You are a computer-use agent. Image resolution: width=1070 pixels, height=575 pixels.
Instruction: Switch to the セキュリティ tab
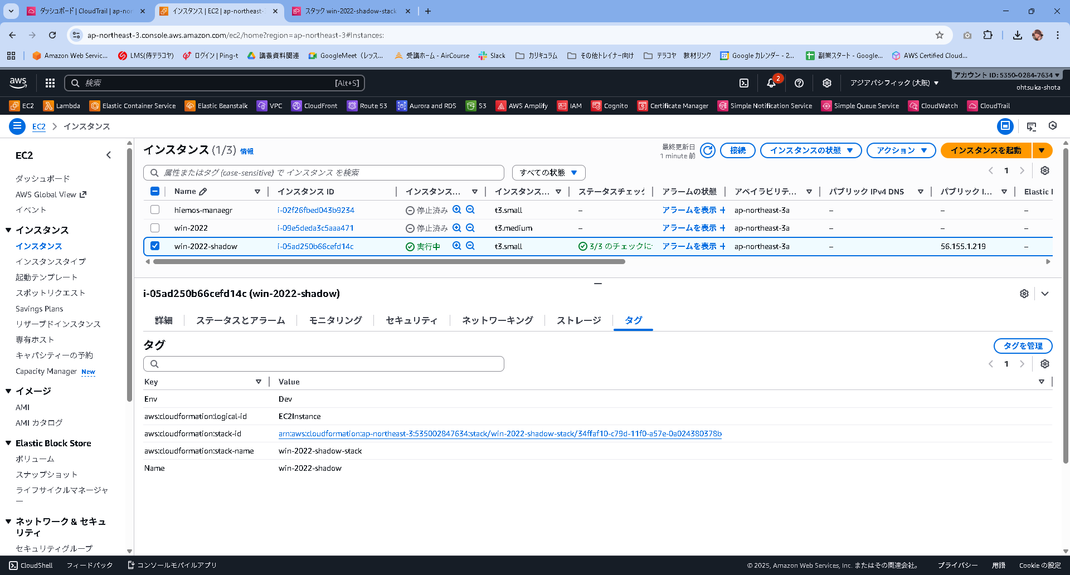click(x=411, y=320)
